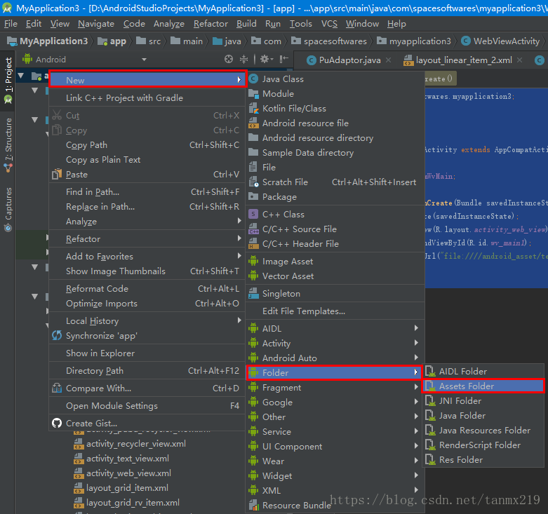Click the Android resource file icon
The image size is (548, 514).
(253, 123)
